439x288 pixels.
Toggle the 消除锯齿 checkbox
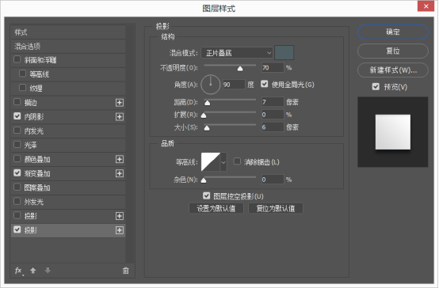[237, 161]
